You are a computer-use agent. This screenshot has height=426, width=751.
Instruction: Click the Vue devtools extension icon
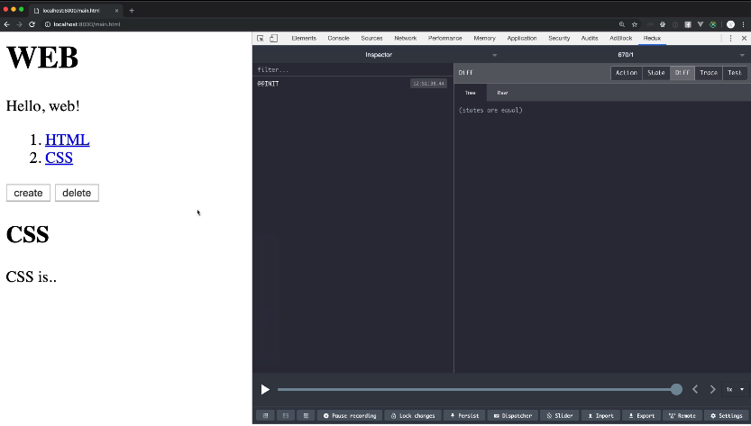pyautogui.click(x=701, y=24)
